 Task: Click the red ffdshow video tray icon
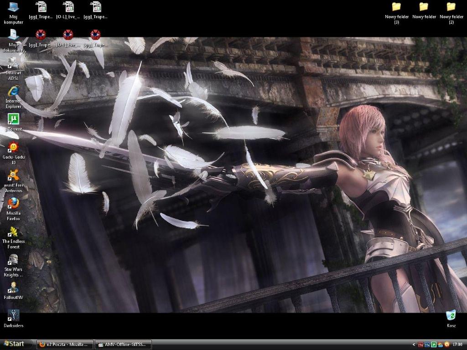420,345
